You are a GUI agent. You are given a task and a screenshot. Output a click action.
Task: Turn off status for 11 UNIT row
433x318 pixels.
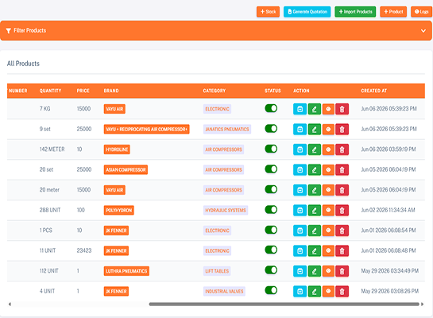click(x=271, y=250)
